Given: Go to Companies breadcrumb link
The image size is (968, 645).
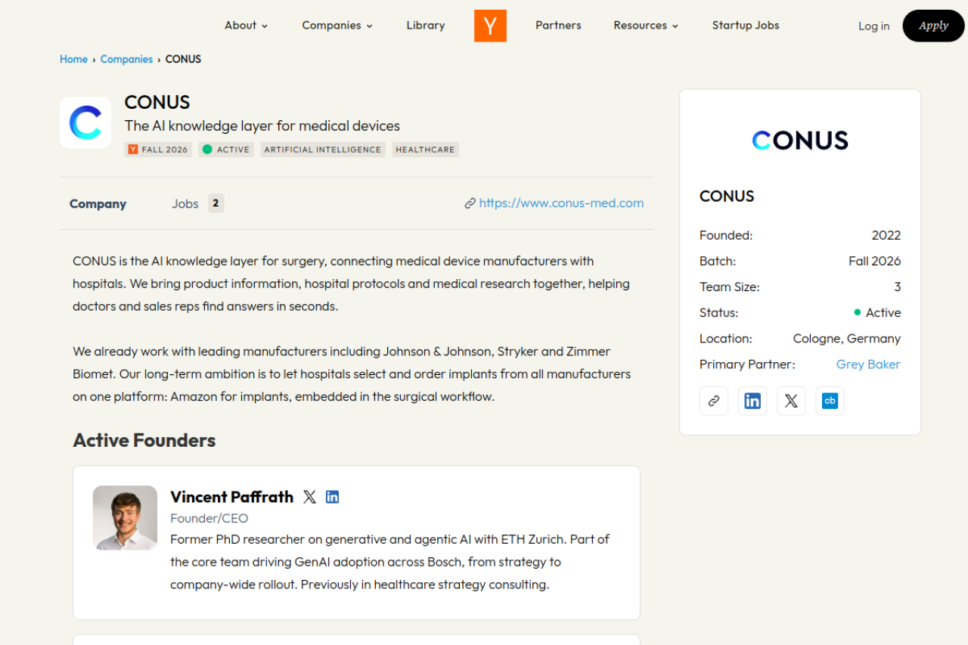Looking at the screenshot, I should coord(126,59).
